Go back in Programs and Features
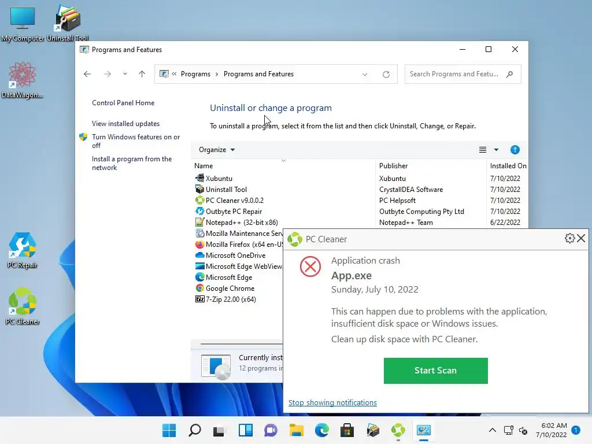This screenshot has width=592, height=444. pyautogui.click(x=87, y=74)
